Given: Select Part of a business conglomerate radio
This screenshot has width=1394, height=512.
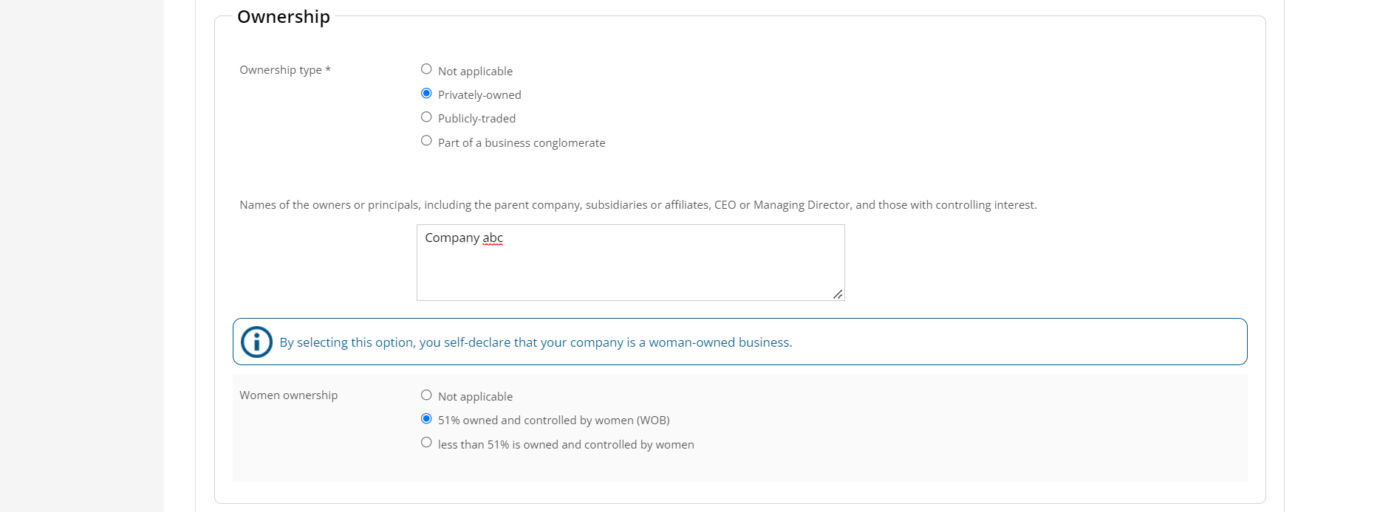Looking at the screenshot, I should 426,141.
